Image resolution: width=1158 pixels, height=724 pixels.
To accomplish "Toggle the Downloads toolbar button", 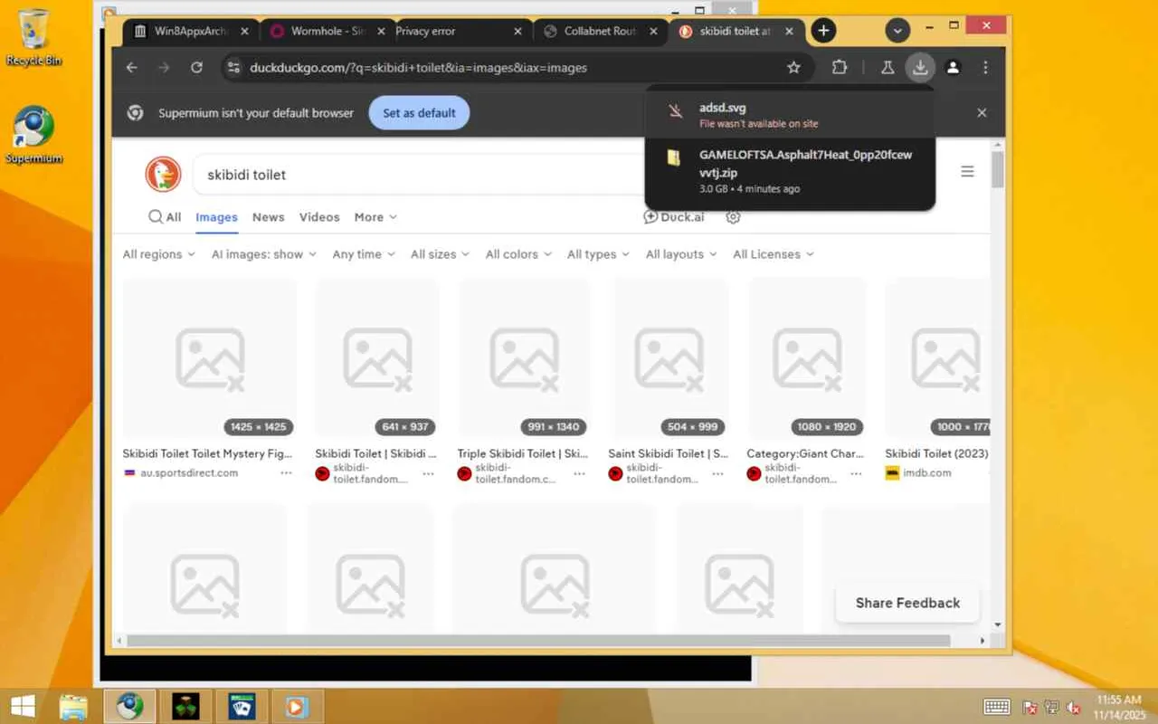I will coord(920,68).
